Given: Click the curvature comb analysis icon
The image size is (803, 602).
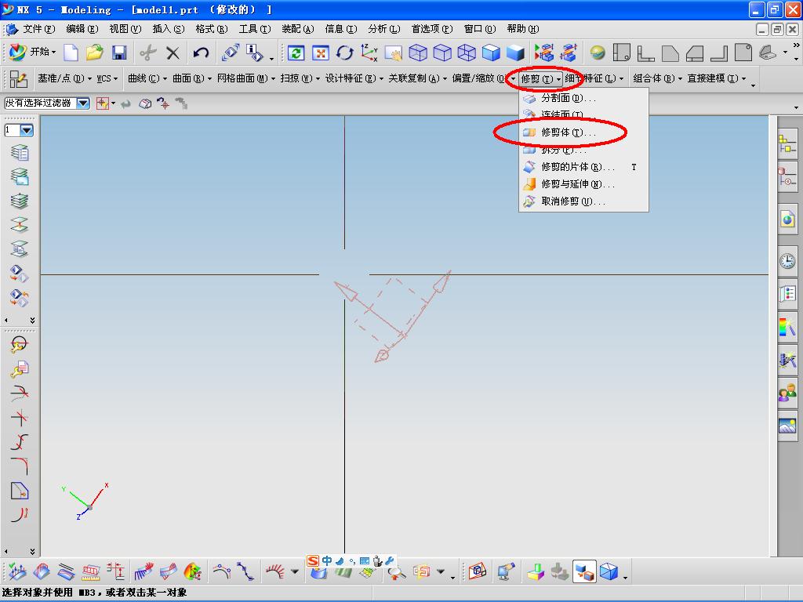Looking at the screenshot, I should coord(276,571).
